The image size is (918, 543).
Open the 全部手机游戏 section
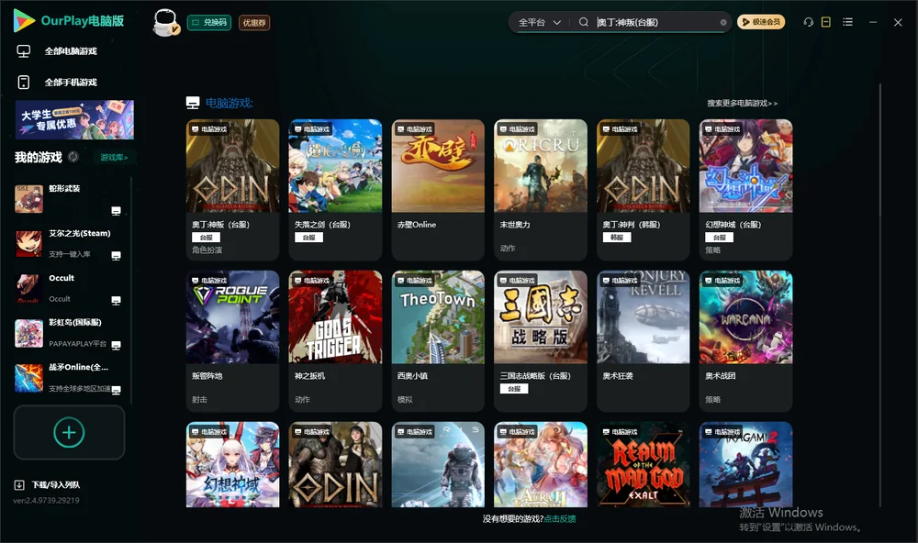point(71,82)
